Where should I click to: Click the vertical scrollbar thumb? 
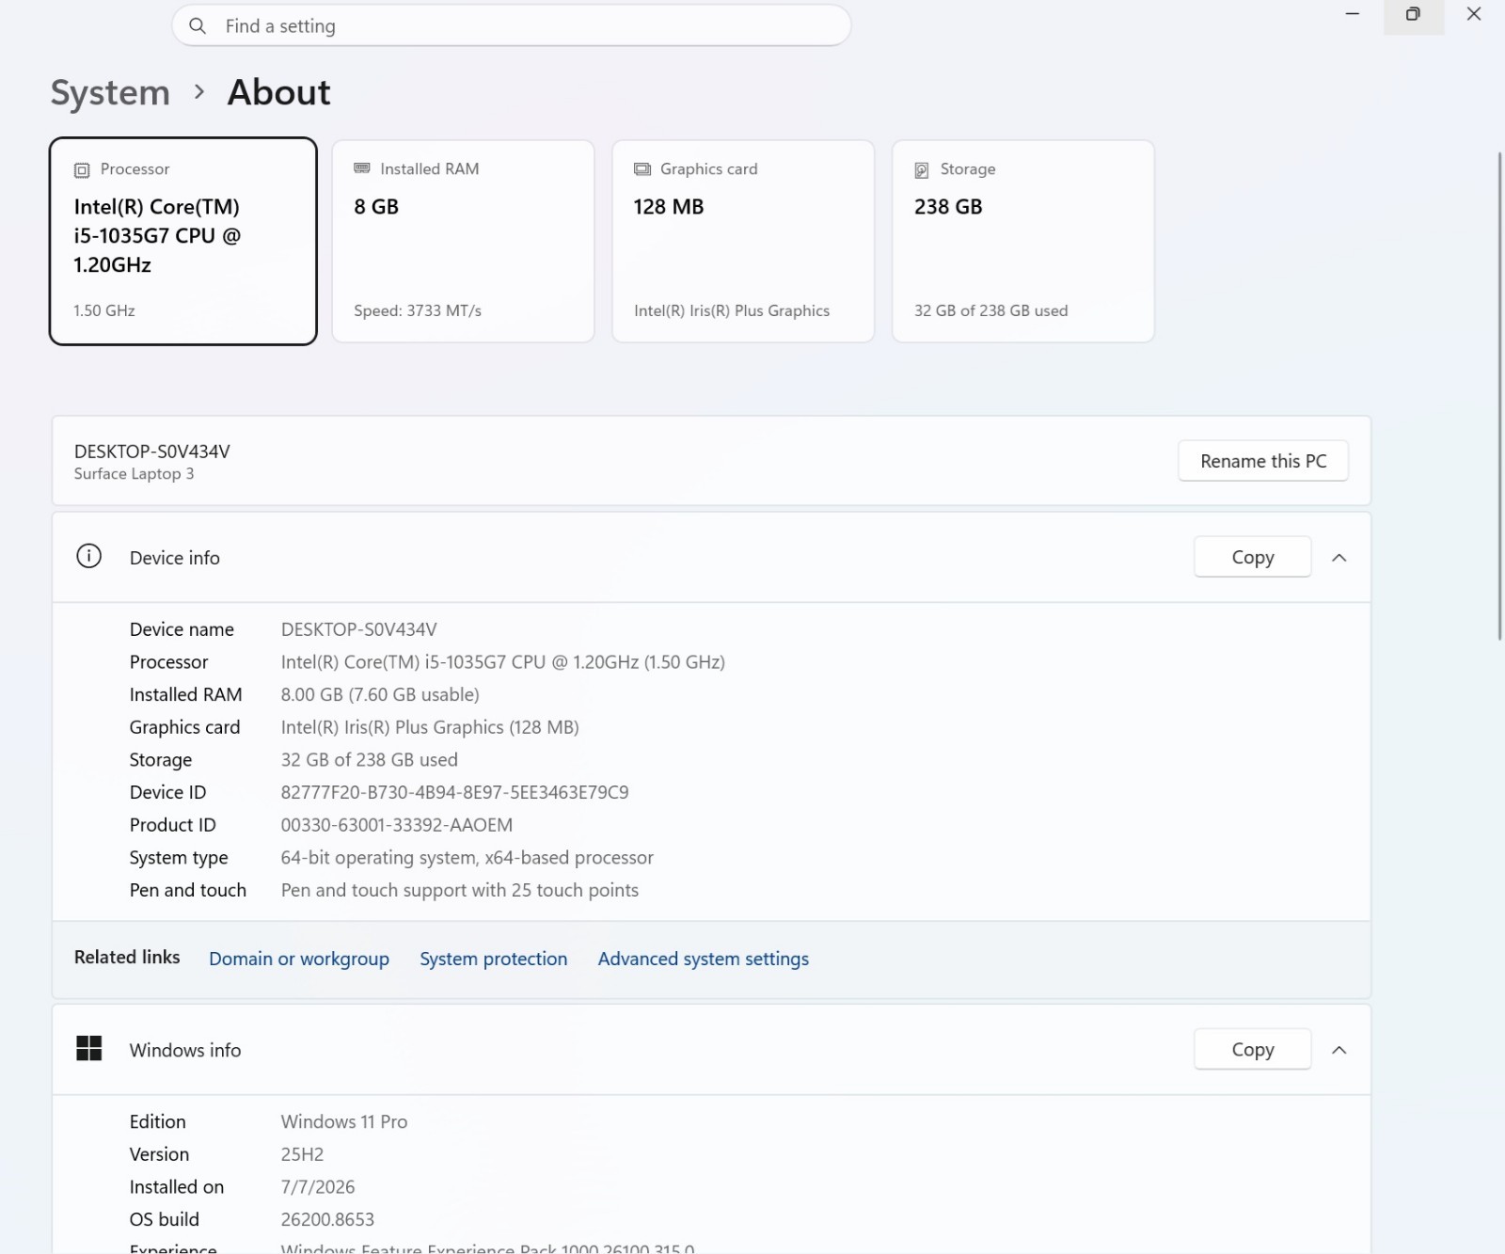1499,395
